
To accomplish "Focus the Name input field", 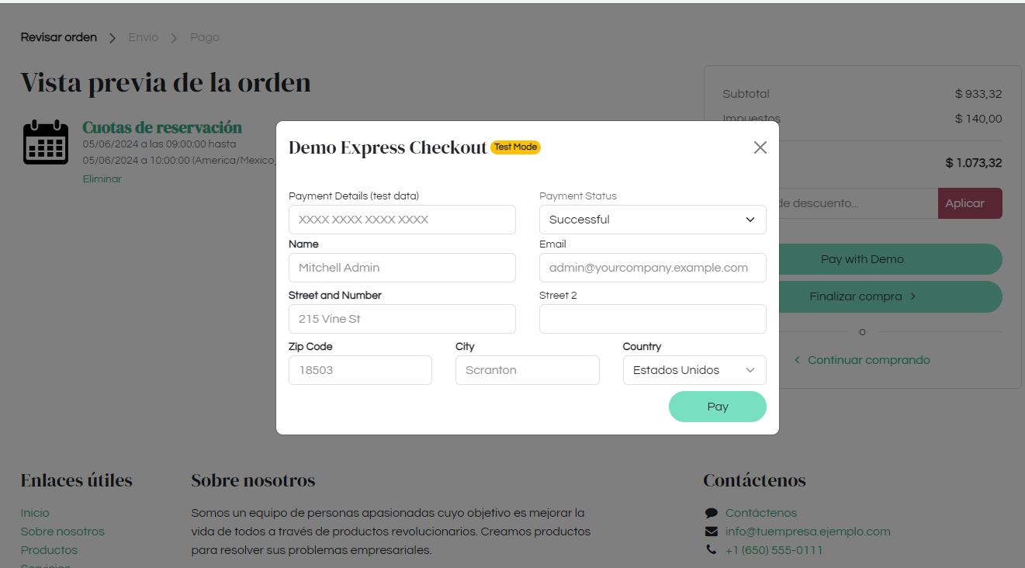I will (402, 268).
